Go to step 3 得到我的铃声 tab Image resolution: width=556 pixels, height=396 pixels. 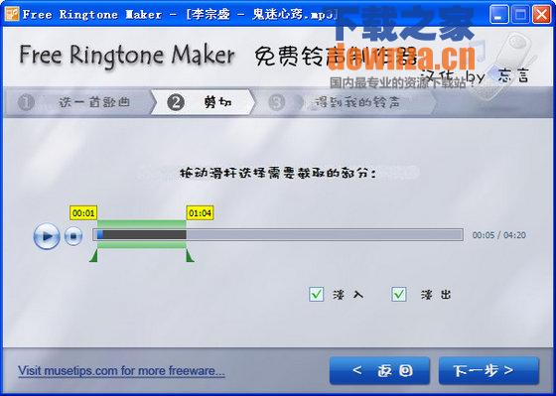click(346, 102)
